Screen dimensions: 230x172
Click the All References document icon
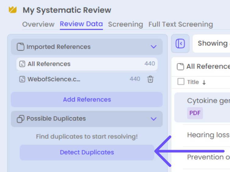click(x=22, y=64)
